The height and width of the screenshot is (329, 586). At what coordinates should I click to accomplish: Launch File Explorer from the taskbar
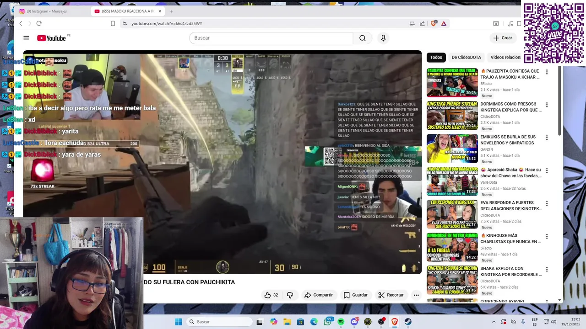click(287, 322)
